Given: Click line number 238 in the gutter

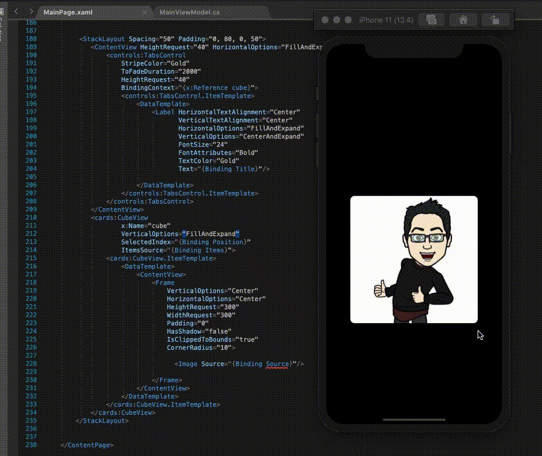Looking at the screenshot, I should coord(31,444).
